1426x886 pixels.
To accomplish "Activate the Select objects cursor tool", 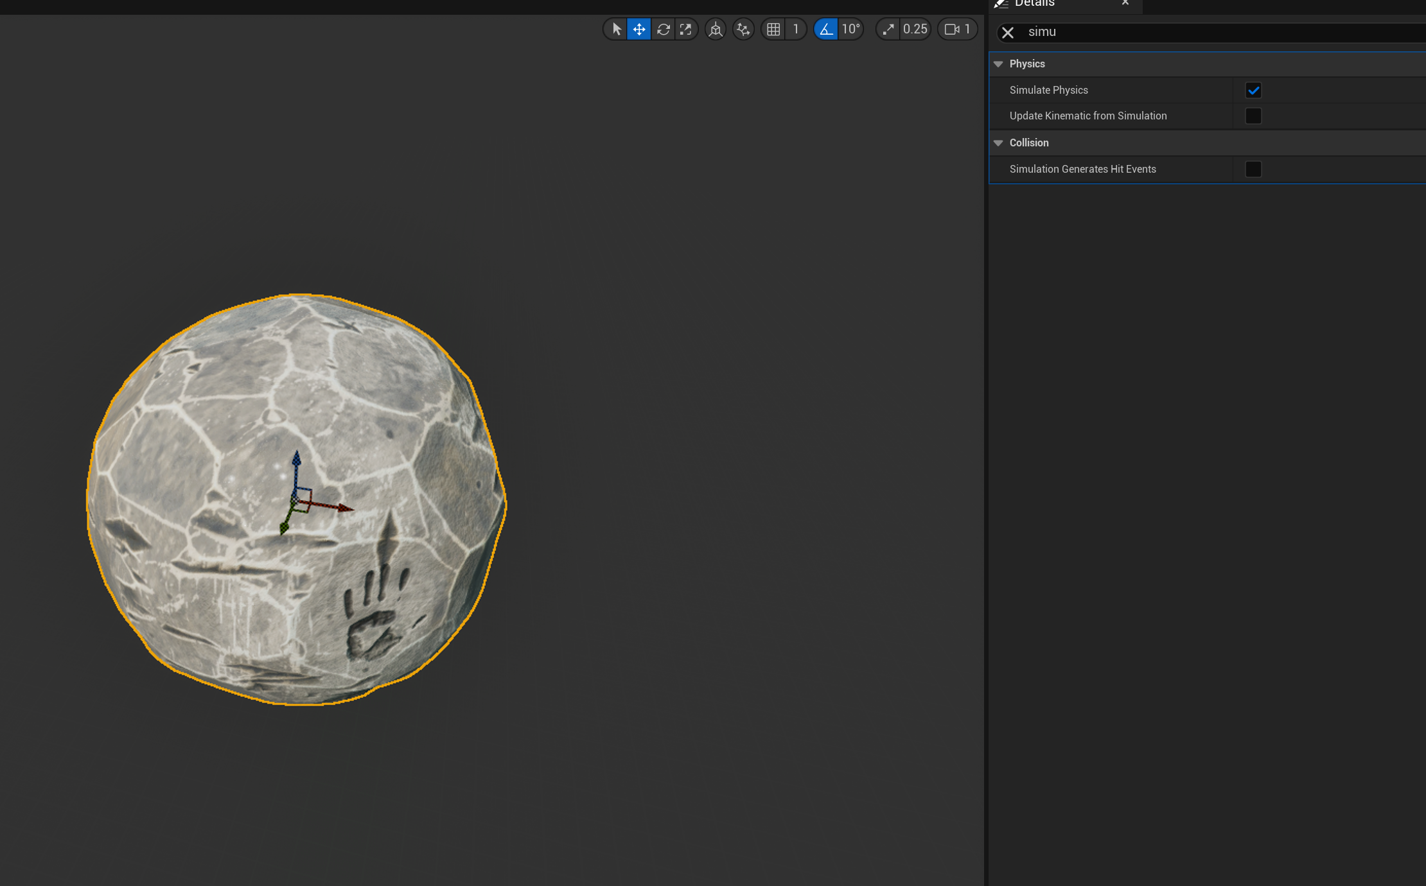I will [616, 30].
